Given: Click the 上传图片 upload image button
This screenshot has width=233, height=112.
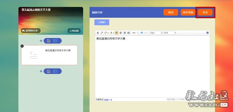Looking at the screenshot, I should [102, 22].
